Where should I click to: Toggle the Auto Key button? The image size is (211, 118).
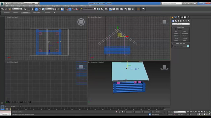[x=170, y=112]
